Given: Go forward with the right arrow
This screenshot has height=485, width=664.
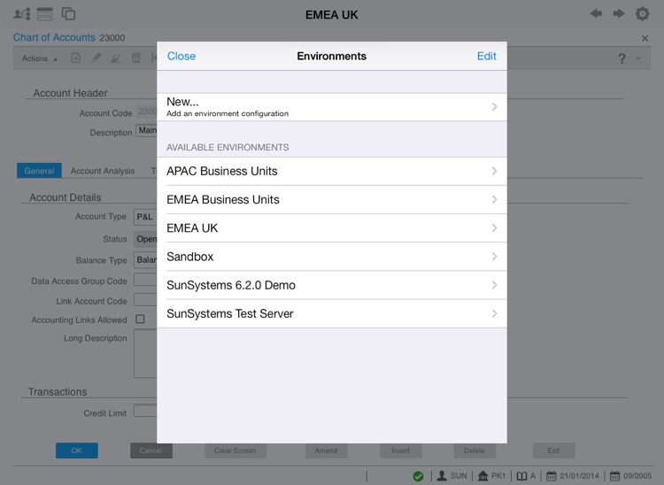Looking at the screenshot, I should 619,13.
